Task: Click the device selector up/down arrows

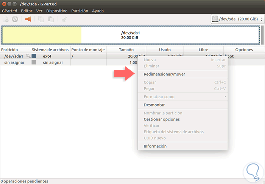Action: (x=262, y=19)
